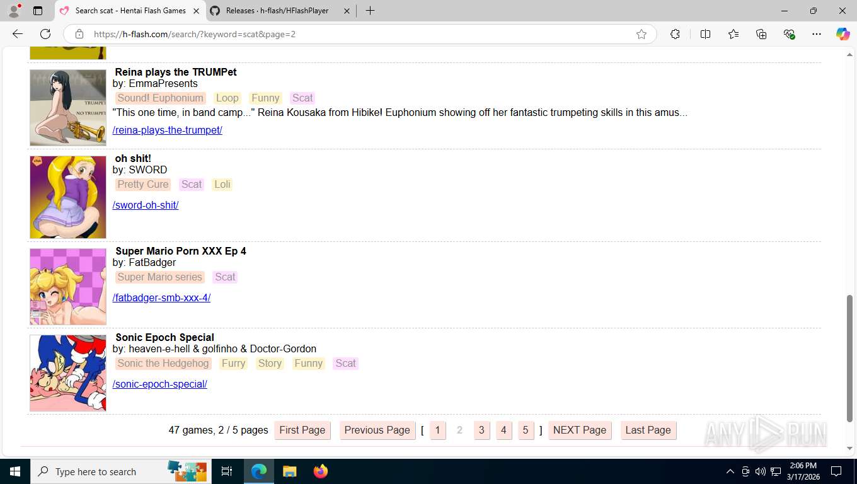Open Settings and more ellipsis menu
This screenshot has width=857, height=484.
[817, 34]
